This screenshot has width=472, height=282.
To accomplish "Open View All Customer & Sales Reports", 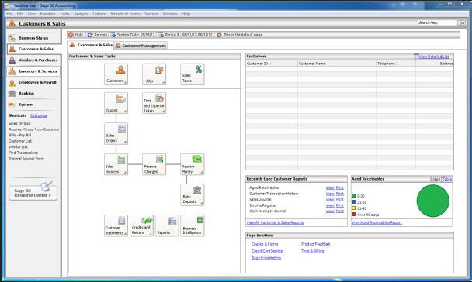I will pos(276,222).
